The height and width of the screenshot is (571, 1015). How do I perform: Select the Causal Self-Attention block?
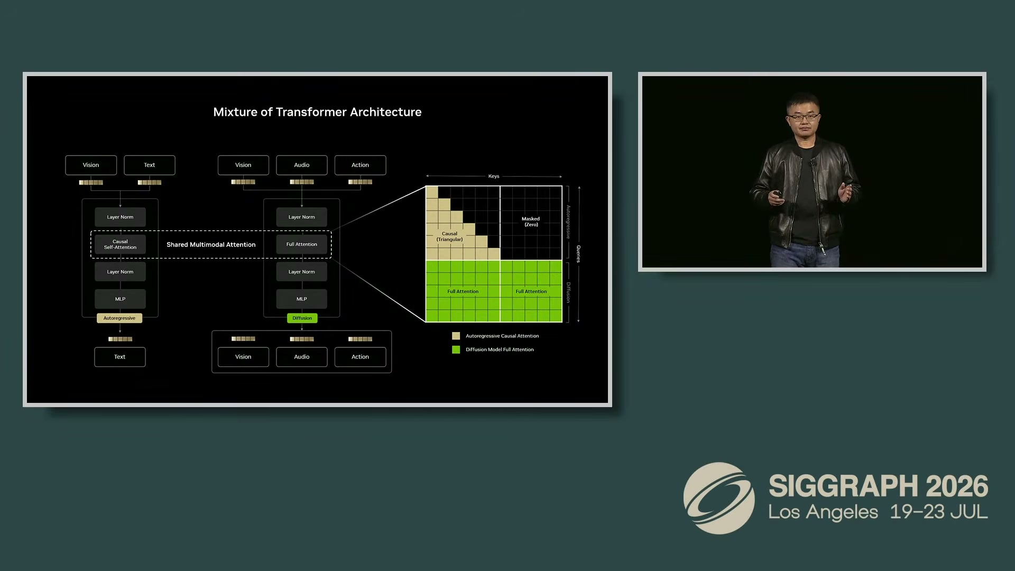click(120, 244)
